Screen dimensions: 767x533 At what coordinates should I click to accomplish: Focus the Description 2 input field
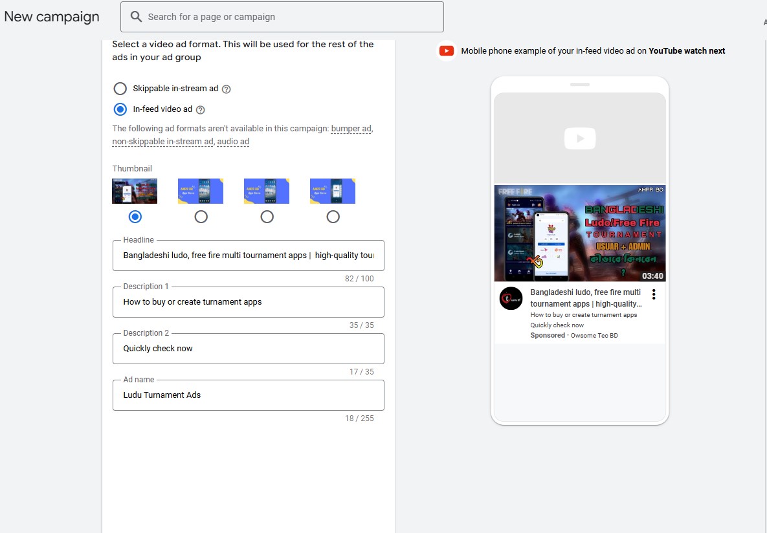click(x=249, y=348)
